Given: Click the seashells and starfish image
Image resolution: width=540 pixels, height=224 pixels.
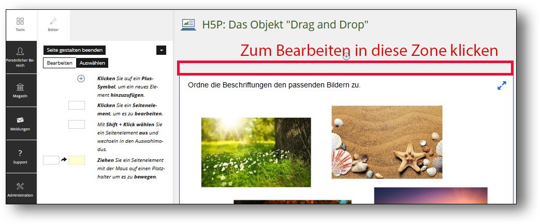Looking at the screenshot, I should coord(387,142).
